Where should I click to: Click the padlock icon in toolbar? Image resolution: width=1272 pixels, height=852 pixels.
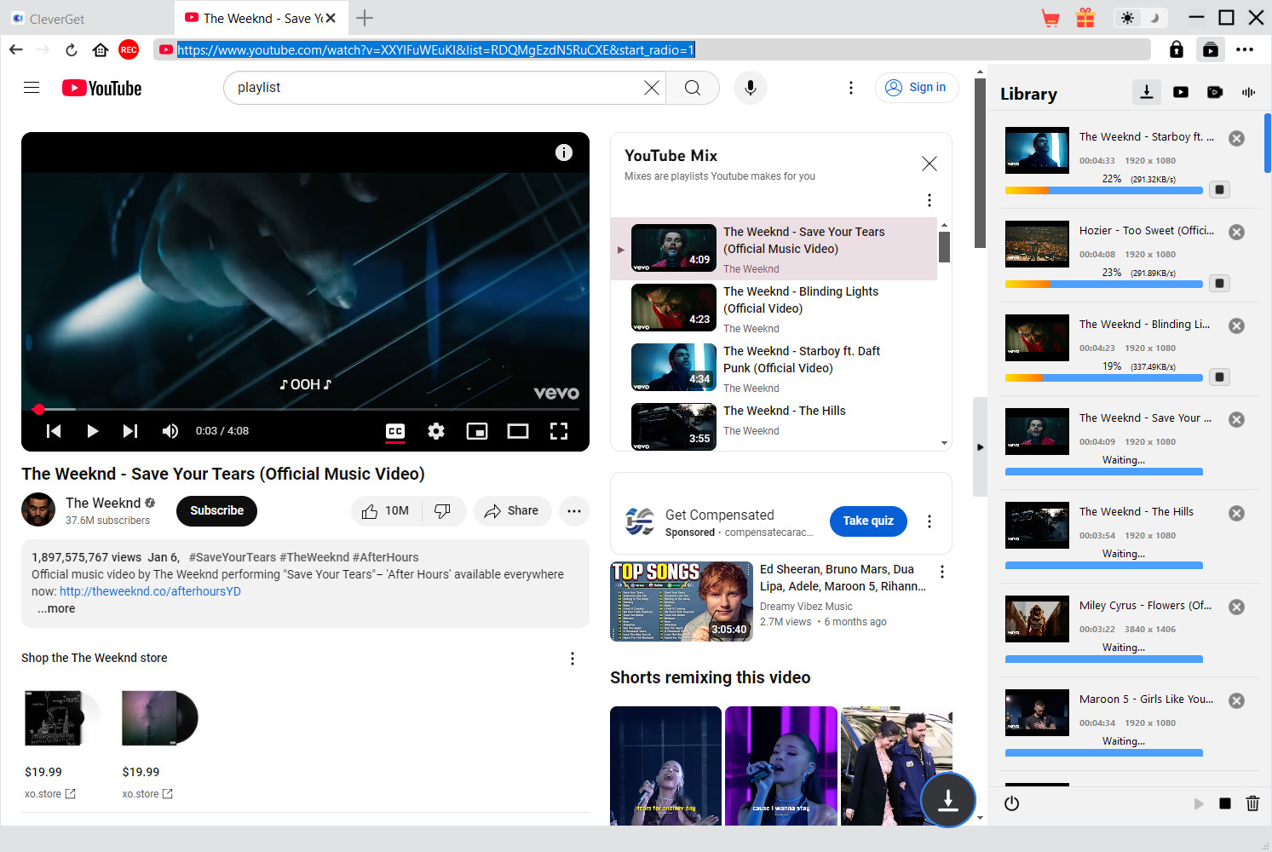pyautogui.click(x=1177, y=49)
